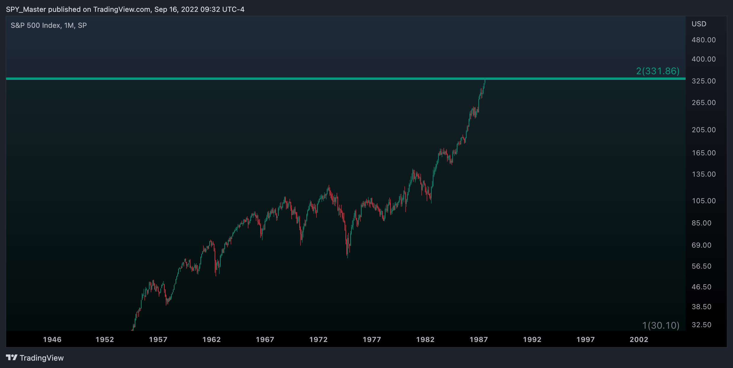Click the TradingView logo icon
This screenshot has width=733, height=368.
click(12, 358)
